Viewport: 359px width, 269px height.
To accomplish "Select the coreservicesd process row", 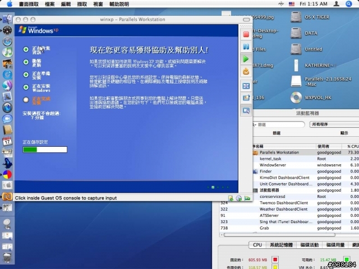I will click(x=306, y=197).
